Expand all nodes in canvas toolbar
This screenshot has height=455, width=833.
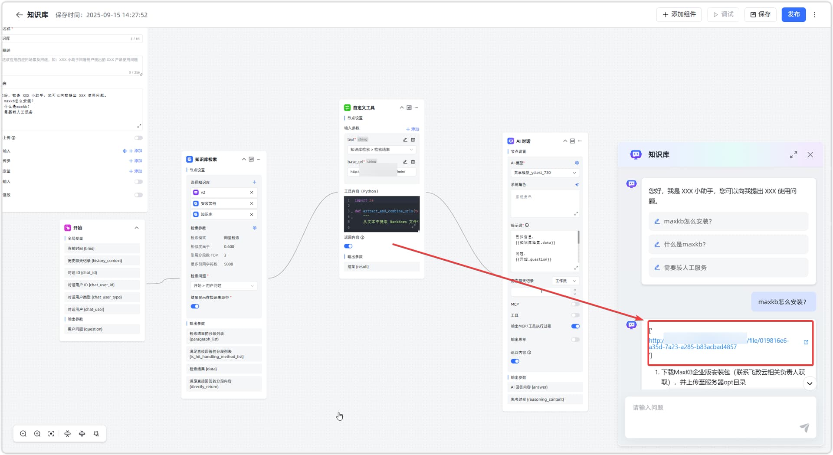(82, 434)
